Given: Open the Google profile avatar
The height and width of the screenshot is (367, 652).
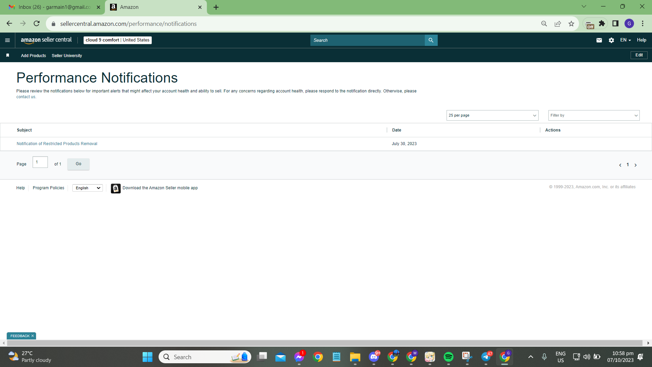Looking at the screenshot, I should coord(629,23).
